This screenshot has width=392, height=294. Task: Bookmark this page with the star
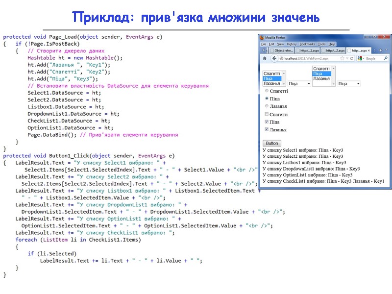pos(342,58)
